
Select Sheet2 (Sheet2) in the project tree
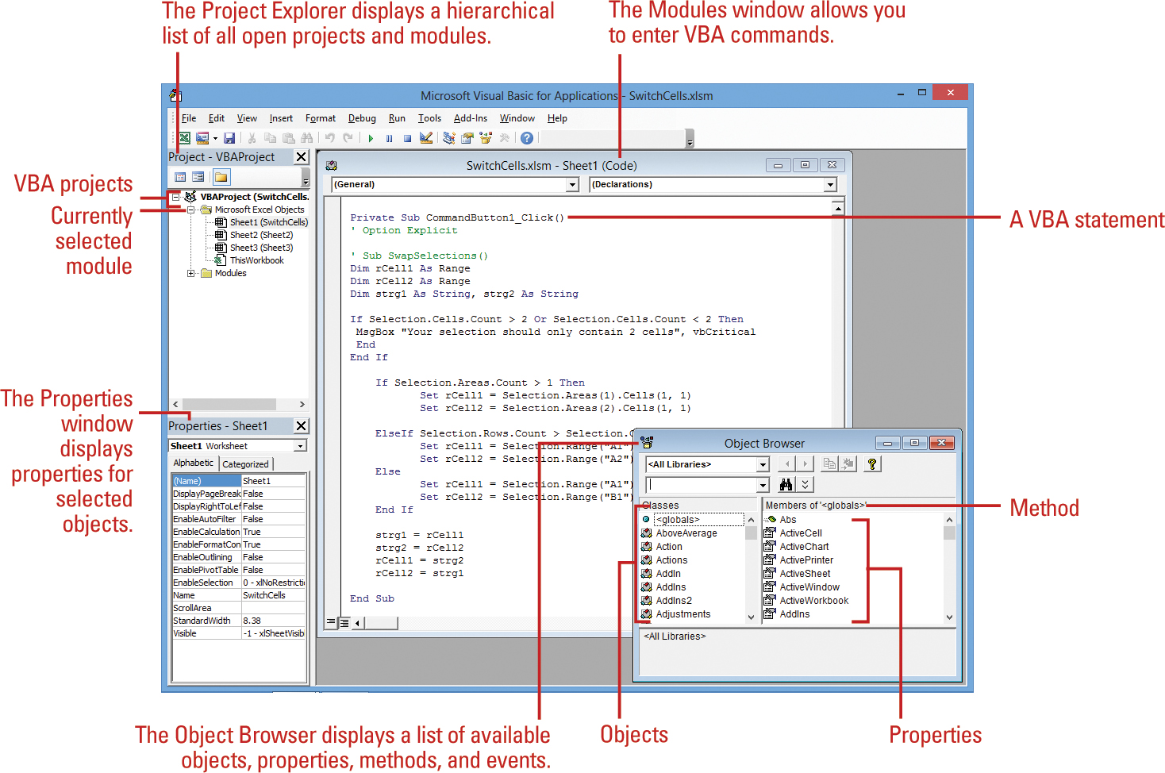tap(261, 235)
